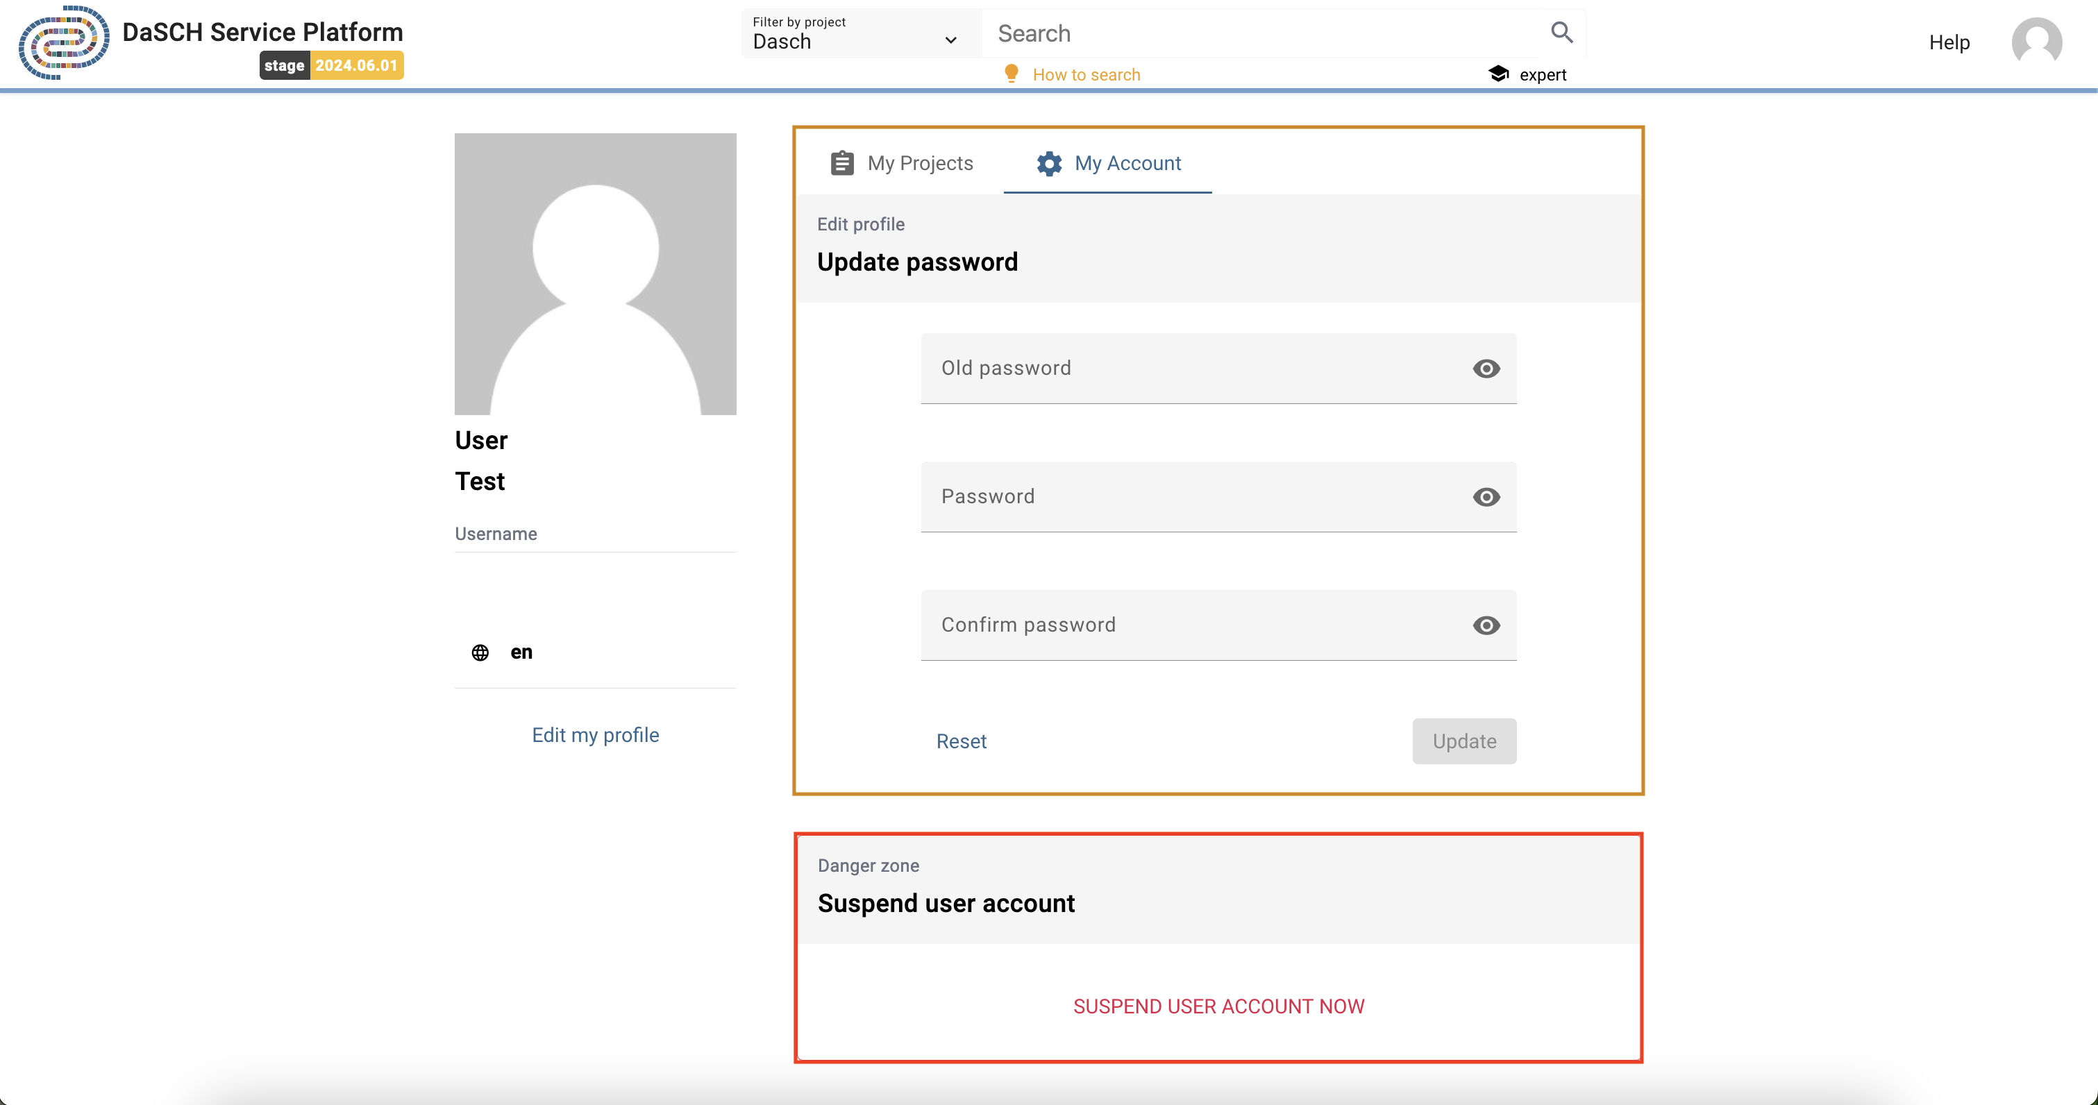Switch to the My Account tab

(x=1128, y=164)
